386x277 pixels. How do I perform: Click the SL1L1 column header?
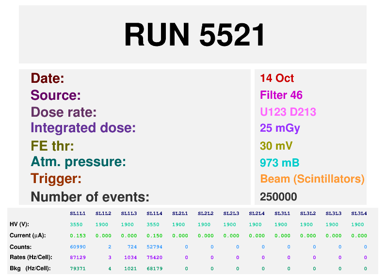[78, 214]
